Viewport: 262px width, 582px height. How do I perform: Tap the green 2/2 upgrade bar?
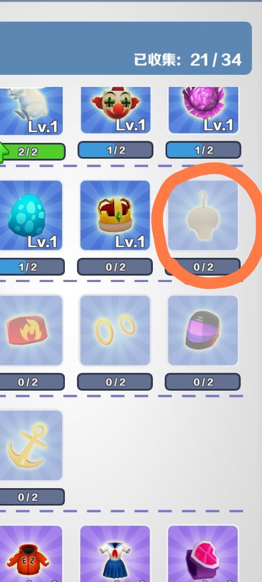coord(33,152)
